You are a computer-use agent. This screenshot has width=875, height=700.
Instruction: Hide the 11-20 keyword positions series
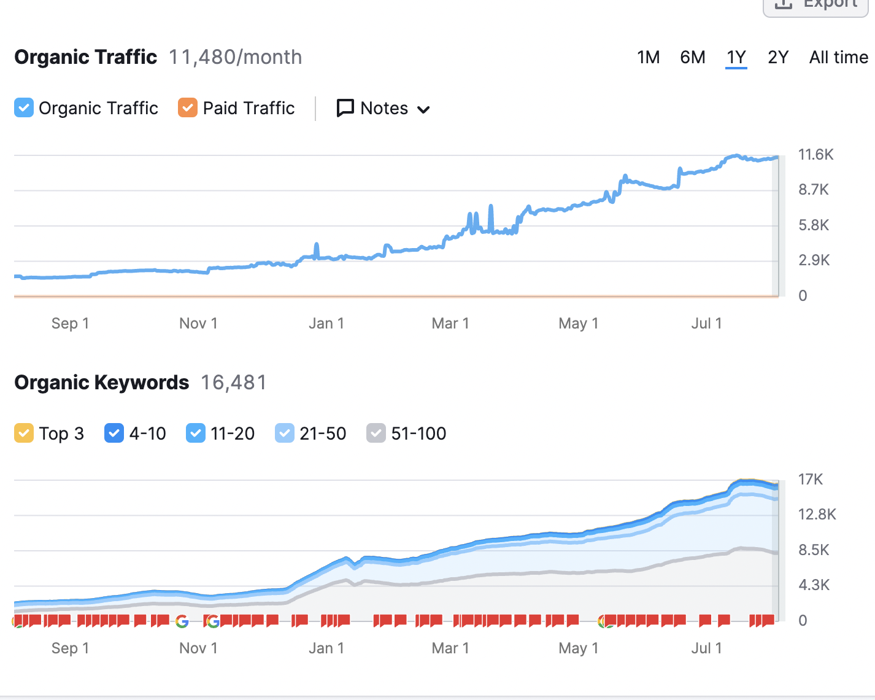coord(195,434)
